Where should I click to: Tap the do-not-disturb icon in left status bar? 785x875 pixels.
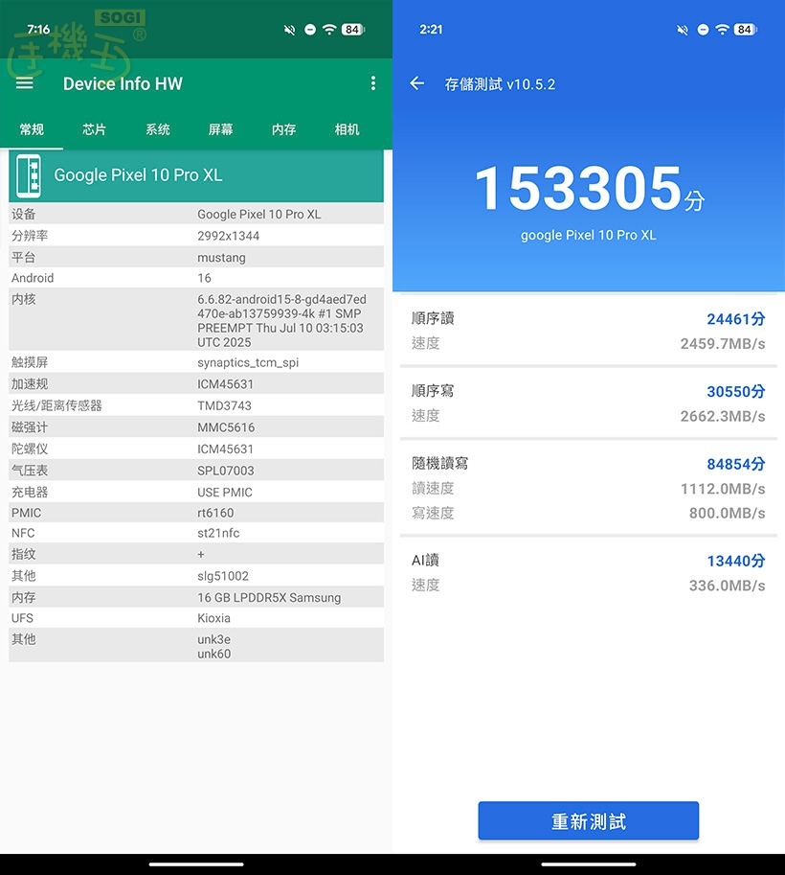pyautogui.click(x=310, y=30)
